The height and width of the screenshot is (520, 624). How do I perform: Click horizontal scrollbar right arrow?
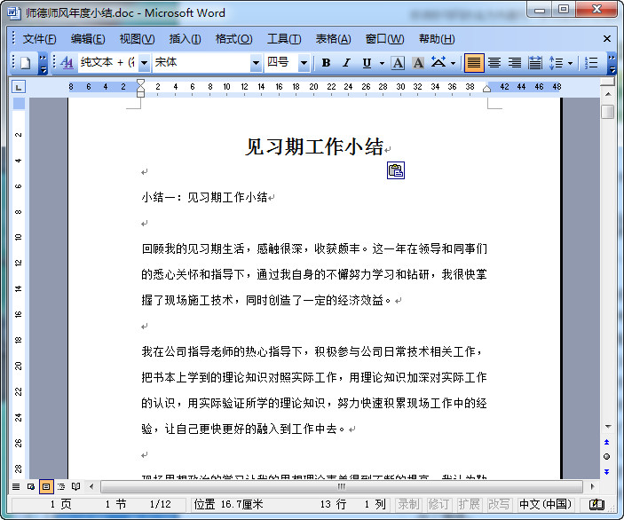point(592,486)
